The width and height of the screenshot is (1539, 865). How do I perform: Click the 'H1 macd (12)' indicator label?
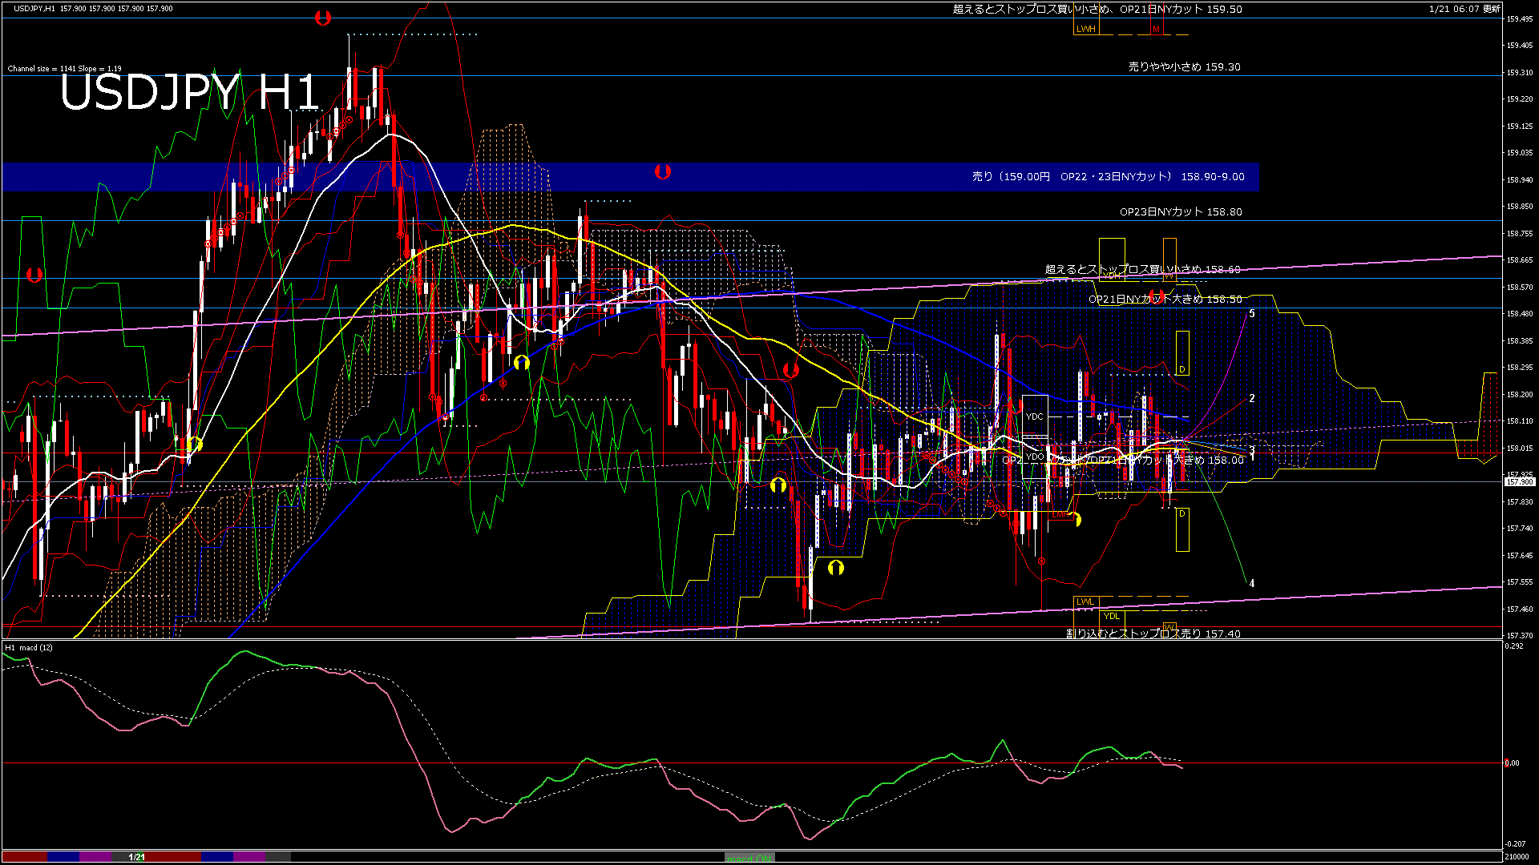pos(30,647)
